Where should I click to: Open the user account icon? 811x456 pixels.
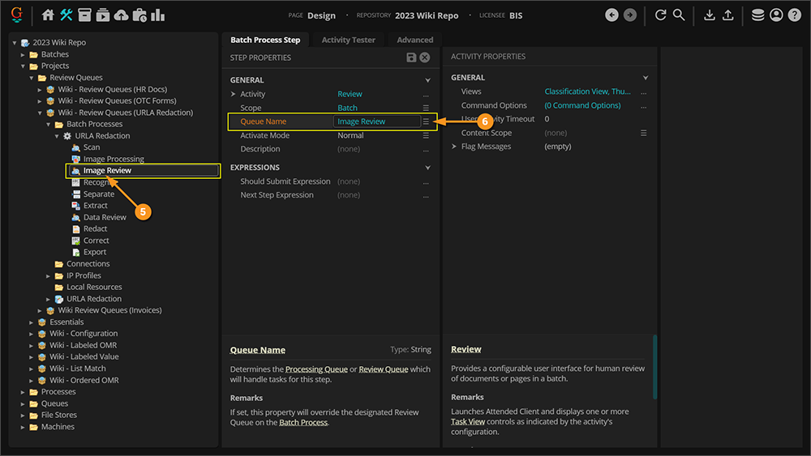[x=776, y=15]
